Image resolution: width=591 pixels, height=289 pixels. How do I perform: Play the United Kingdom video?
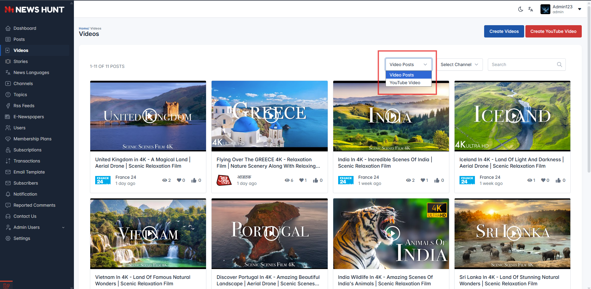click(x=150, y=116)
